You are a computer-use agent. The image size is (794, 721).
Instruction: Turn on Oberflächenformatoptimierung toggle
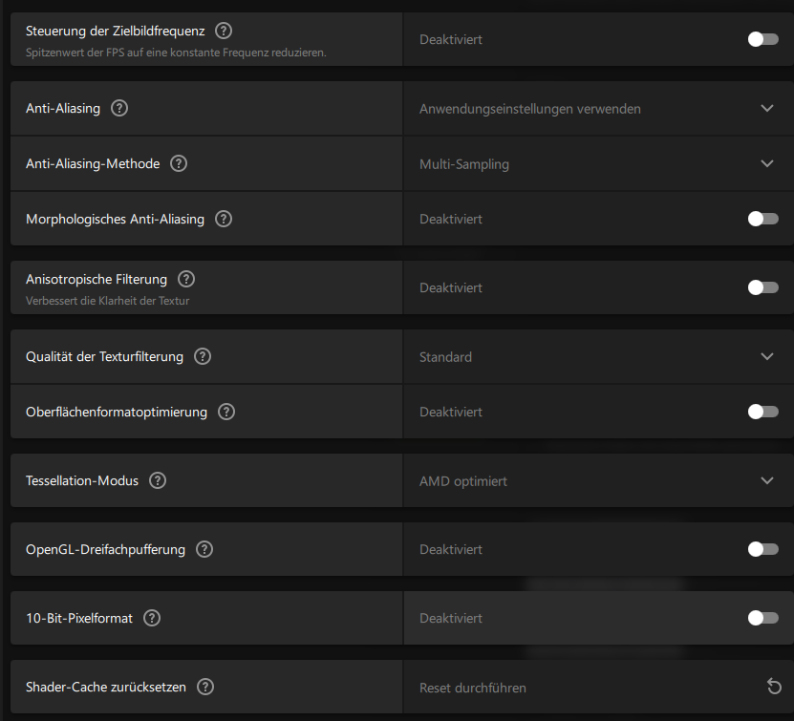(762, 412)
